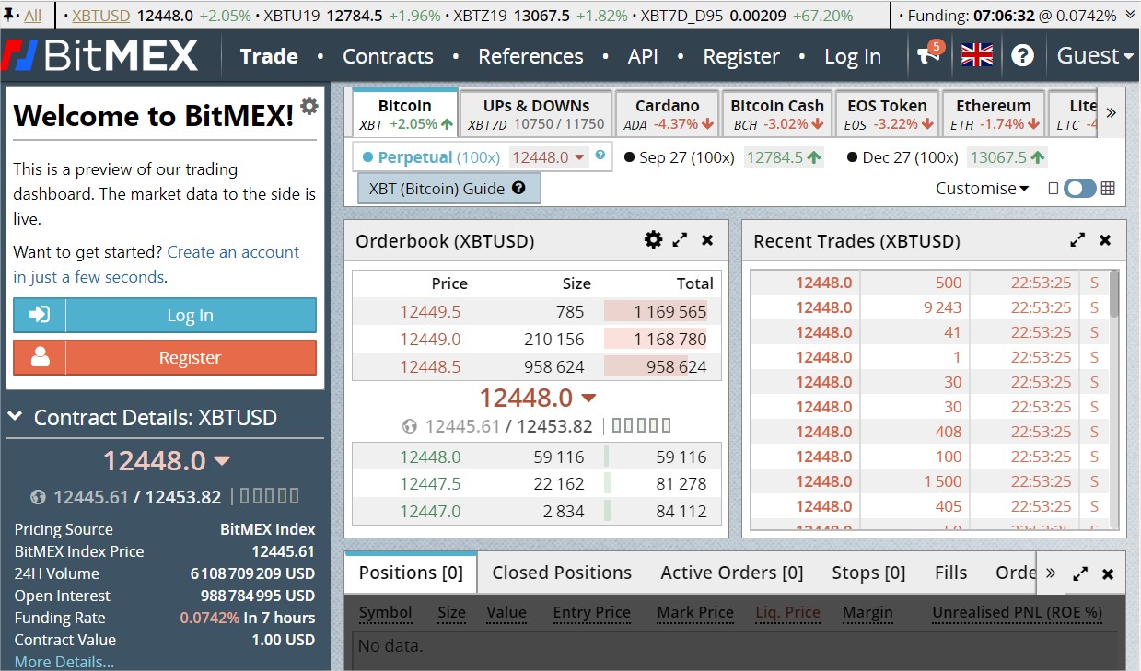Switch to the Fills tab
The width and height of the screenshot is (1141, 671).
[951, 573]
